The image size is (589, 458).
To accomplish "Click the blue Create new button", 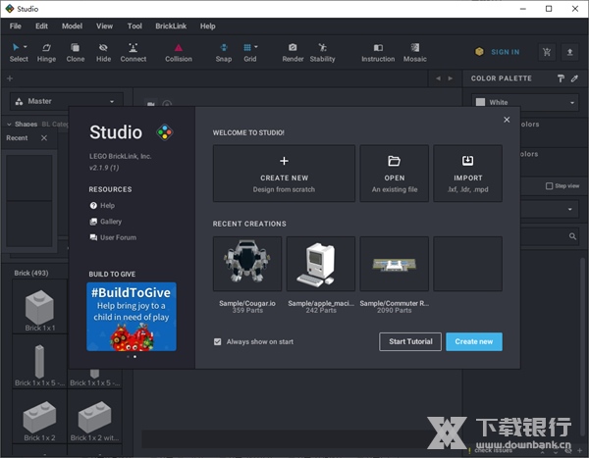I will [474, 341].
